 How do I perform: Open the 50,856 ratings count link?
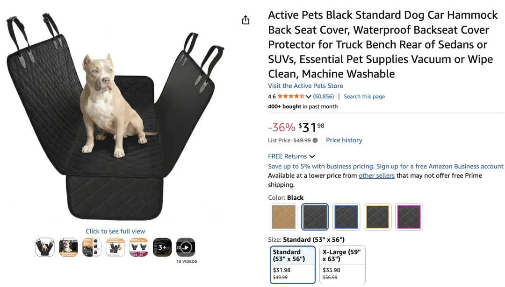[324, 97]
